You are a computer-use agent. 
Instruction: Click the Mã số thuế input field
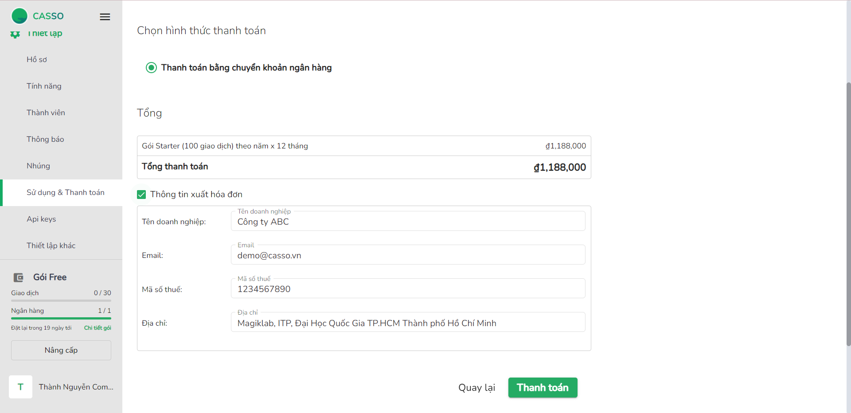pyautogui.click(x=408, y=288)
